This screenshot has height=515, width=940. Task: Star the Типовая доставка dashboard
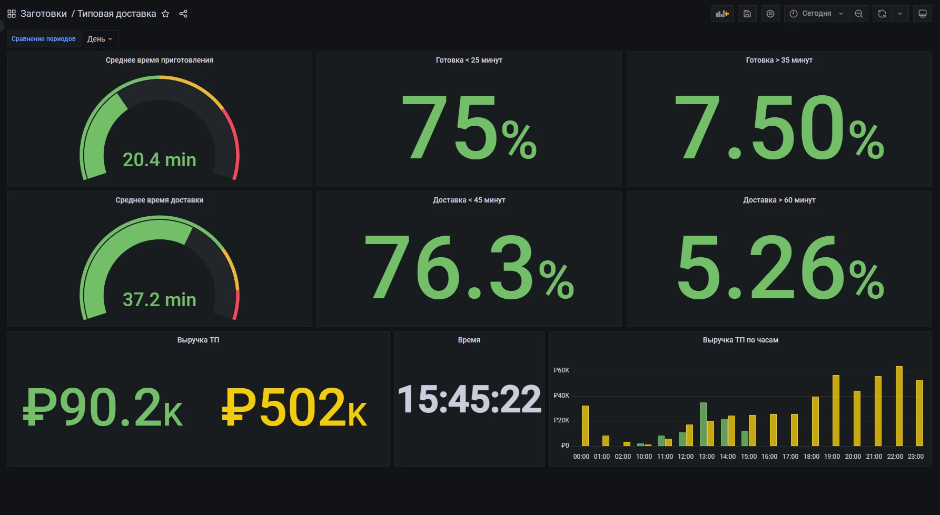tap(165, 14)
